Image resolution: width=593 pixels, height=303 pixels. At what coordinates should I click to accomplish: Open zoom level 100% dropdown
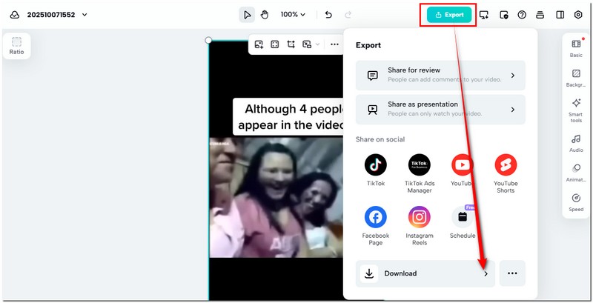293,15
